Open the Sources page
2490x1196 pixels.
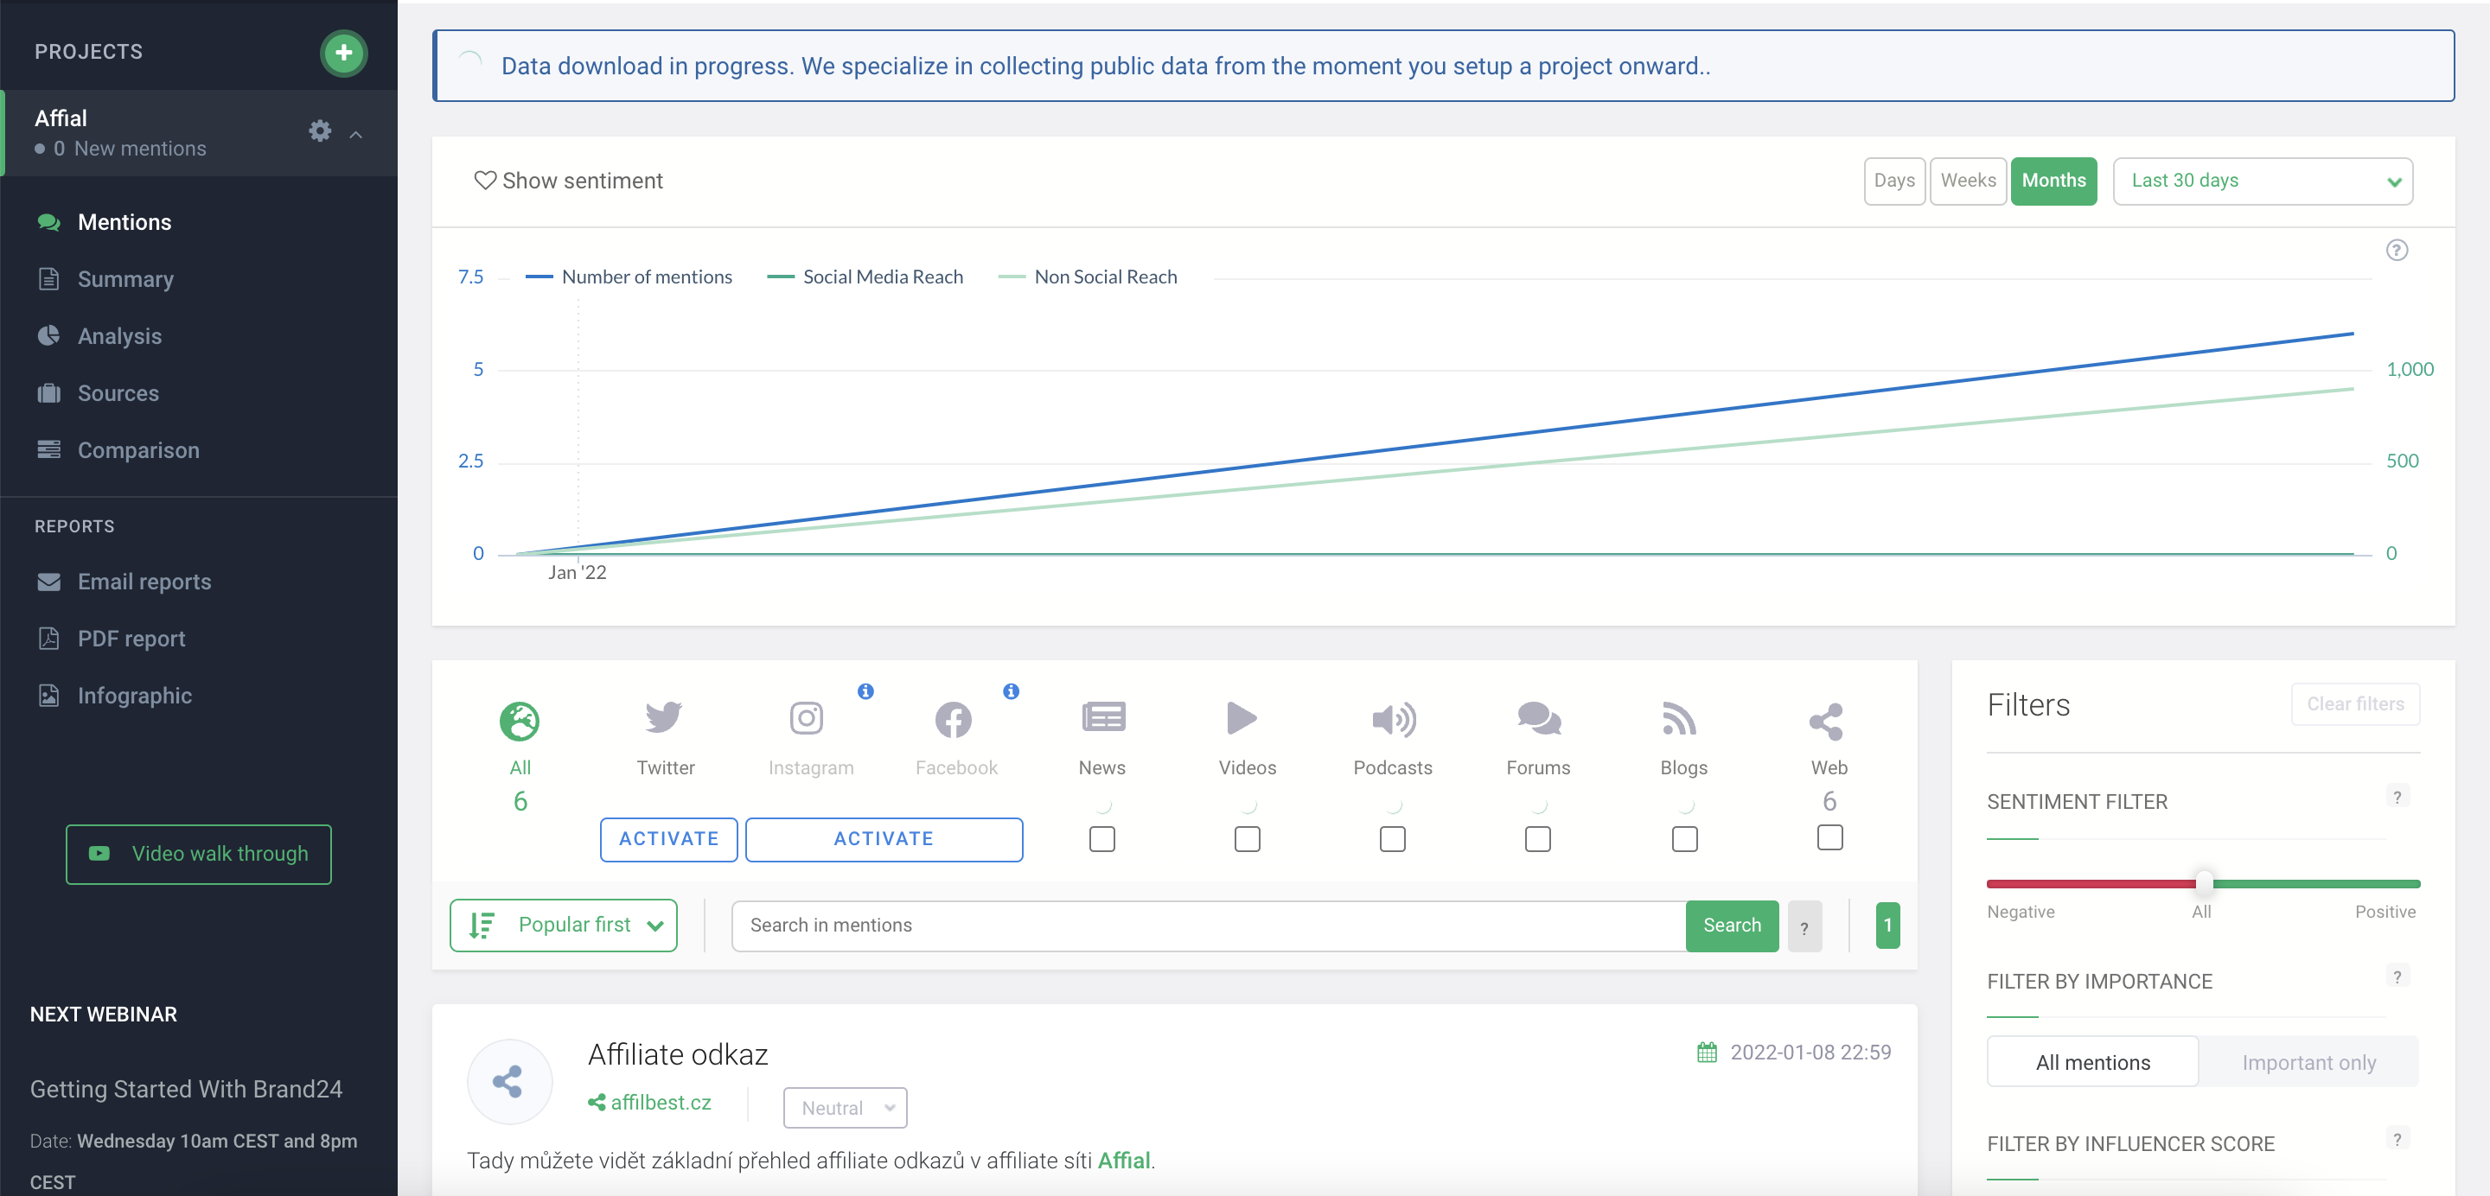click(x=118, y=393)
